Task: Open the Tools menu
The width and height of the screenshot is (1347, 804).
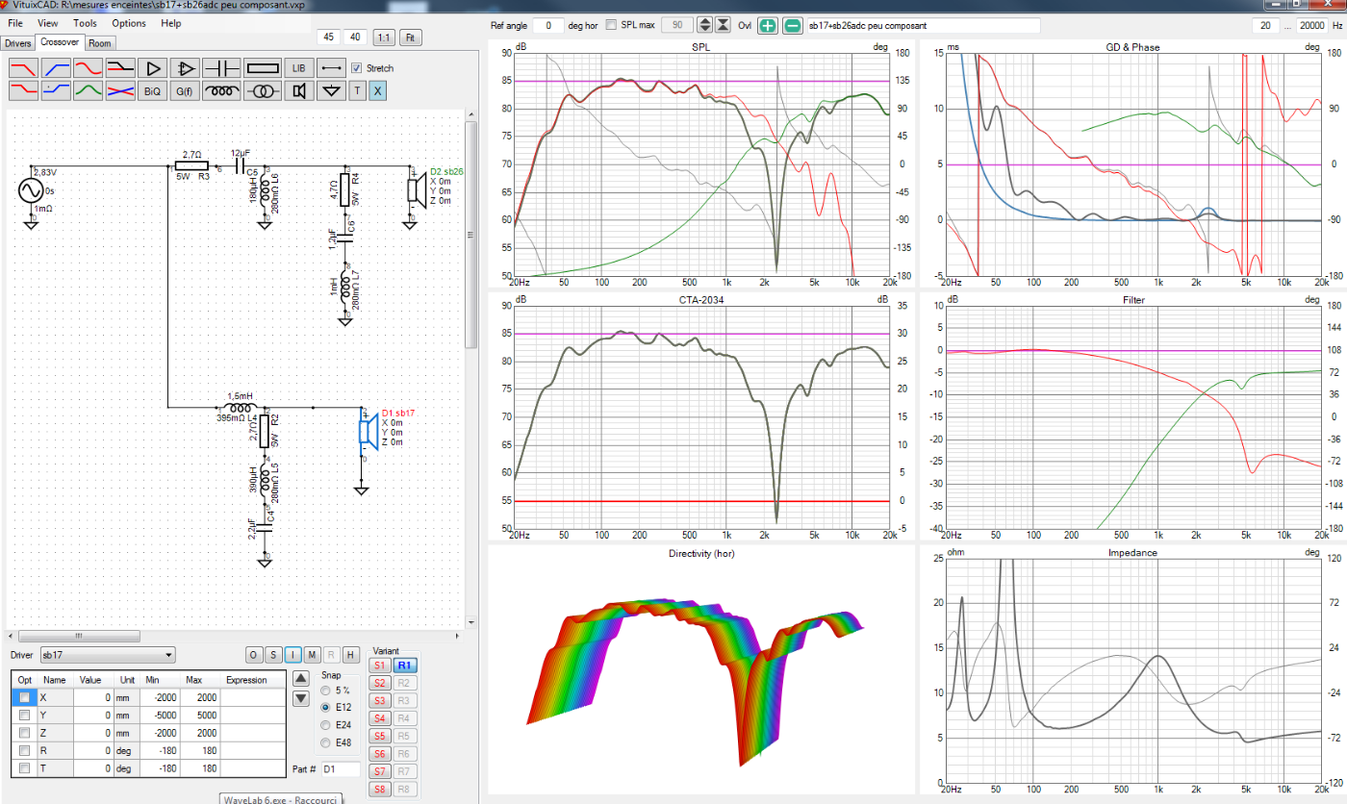Action: (x=85, y=23)
